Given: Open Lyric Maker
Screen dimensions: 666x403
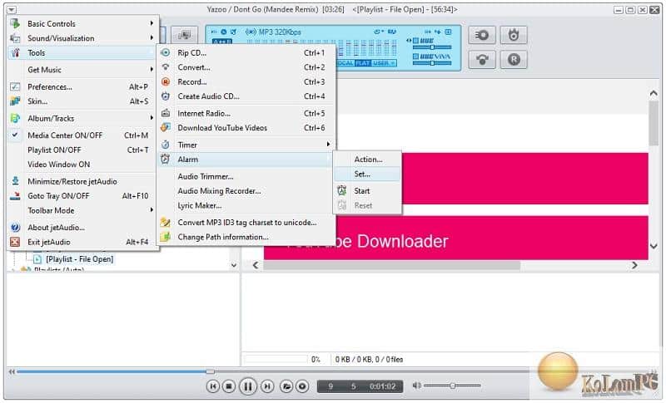Looking at the screenshot, I should click(x=246, y=205).
